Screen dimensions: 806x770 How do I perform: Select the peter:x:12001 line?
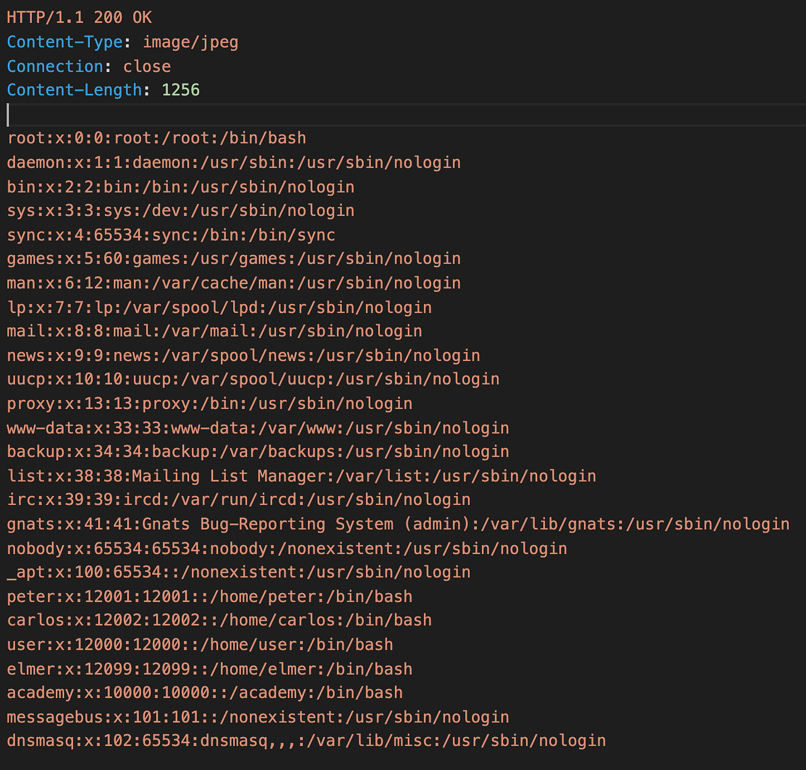210,597
